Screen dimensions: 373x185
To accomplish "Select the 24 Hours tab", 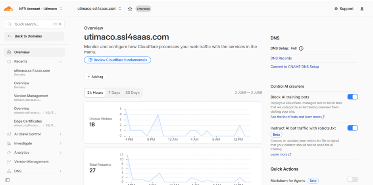I will 95,92.
